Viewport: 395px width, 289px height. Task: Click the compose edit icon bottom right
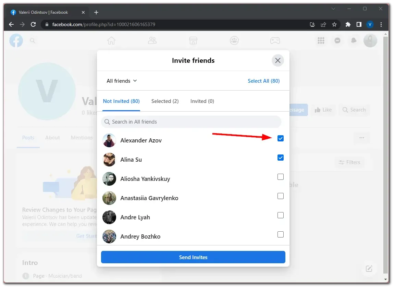tap(369, 268)
